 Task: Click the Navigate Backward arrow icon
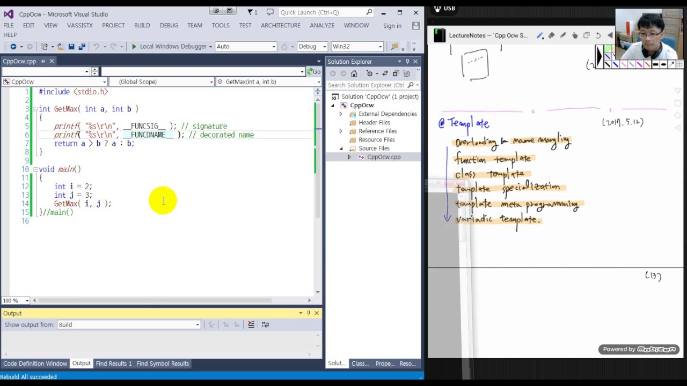click(13, 47)
